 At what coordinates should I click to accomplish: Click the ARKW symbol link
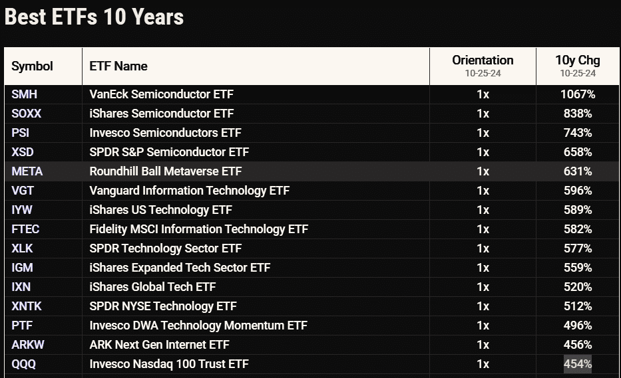tap(27, 345)
